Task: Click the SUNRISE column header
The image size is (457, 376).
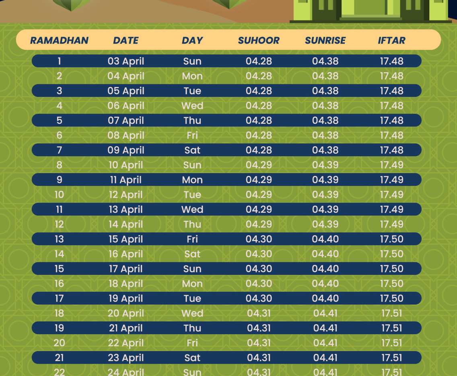Action: click(x=325, y=40)
